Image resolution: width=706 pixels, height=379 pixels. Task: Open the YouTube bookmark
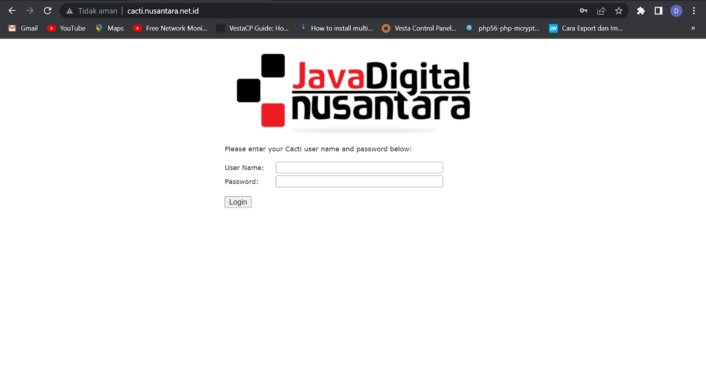pyautogui.click(x=66, y=28)
